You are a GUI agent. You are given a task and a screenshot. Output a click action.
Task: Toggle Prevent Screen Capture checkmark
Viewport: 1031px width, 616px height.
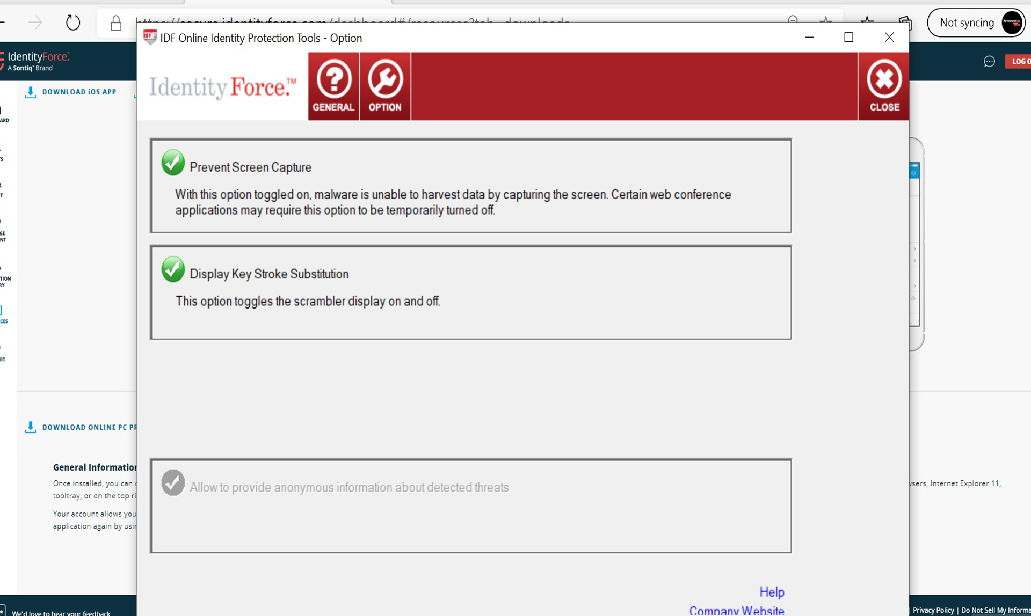(x=173, y=163)
